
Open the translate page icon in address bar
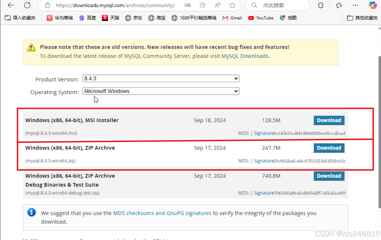188,5
